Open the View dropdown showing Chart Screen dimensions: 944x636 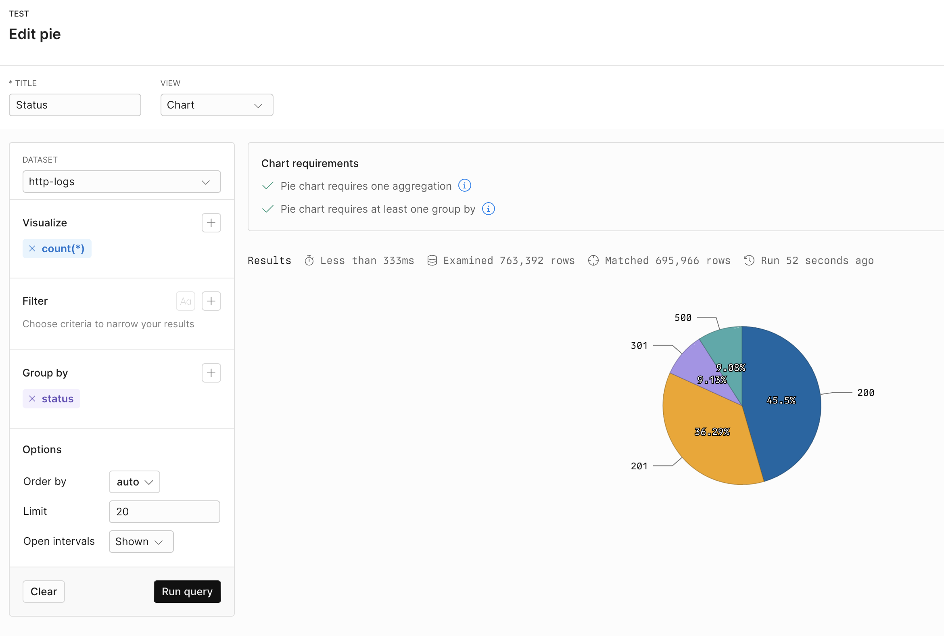[x=217, y=105]
